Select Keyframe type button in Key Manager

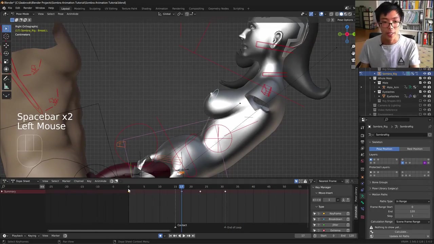335,213
